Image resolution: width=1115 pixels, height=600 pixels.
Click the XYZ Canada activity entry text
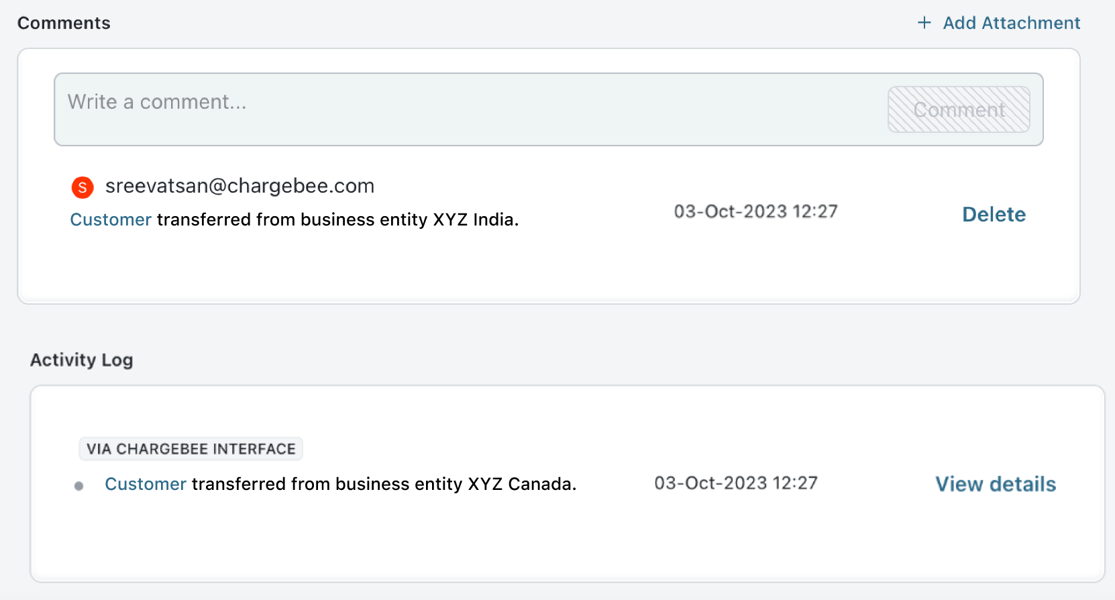click(384, 484)
